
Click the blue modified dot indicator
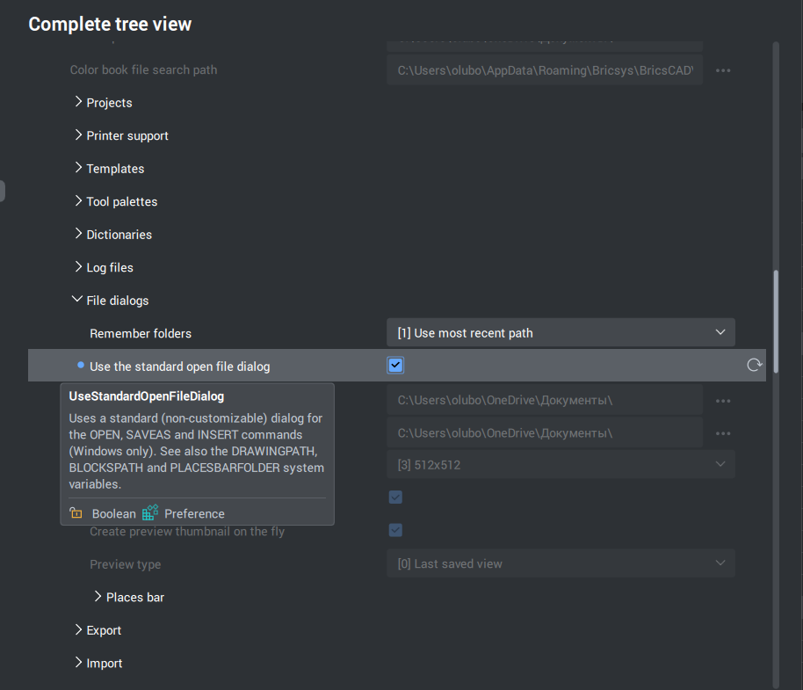pos(81,365)
